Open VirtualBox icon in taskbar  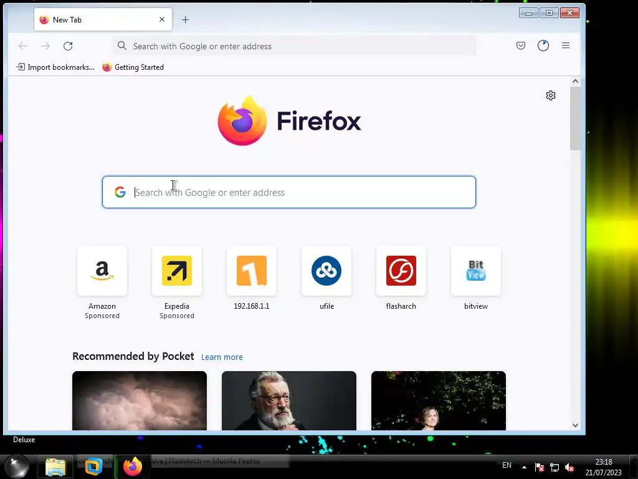click(x=93, y=467)
